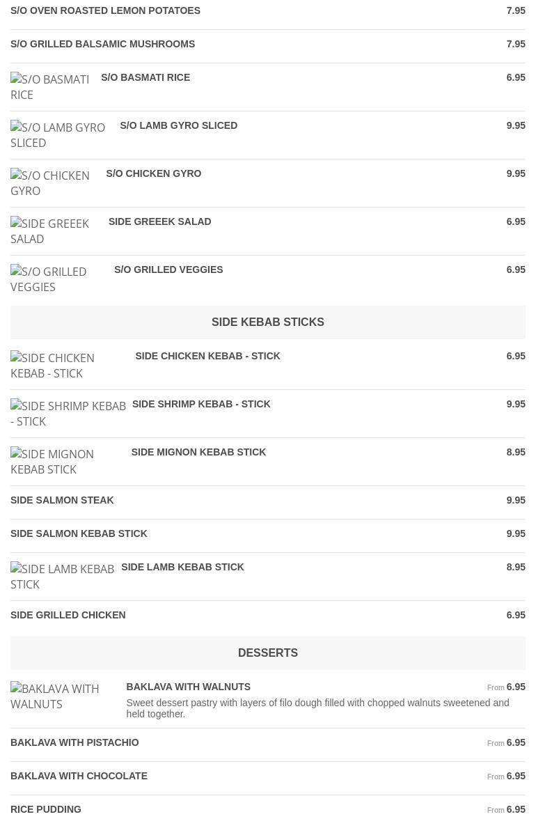Click Side Lamb Kebab Stick title
The image size is (536, 819).
pyautogui.click(x=182, y=568)
